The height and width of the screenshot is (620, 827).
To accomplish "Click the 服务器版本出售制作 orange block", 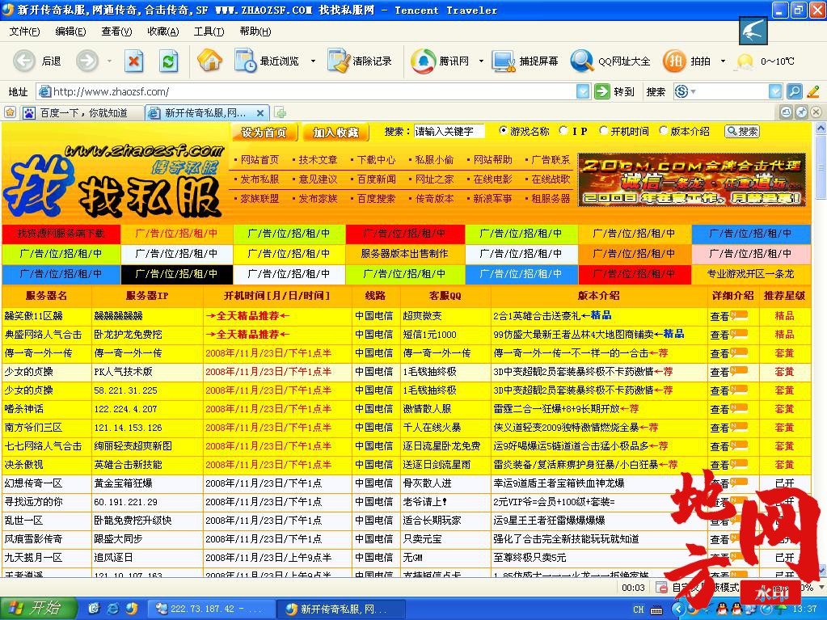I will pyautogui.click(x=404, y=254).
